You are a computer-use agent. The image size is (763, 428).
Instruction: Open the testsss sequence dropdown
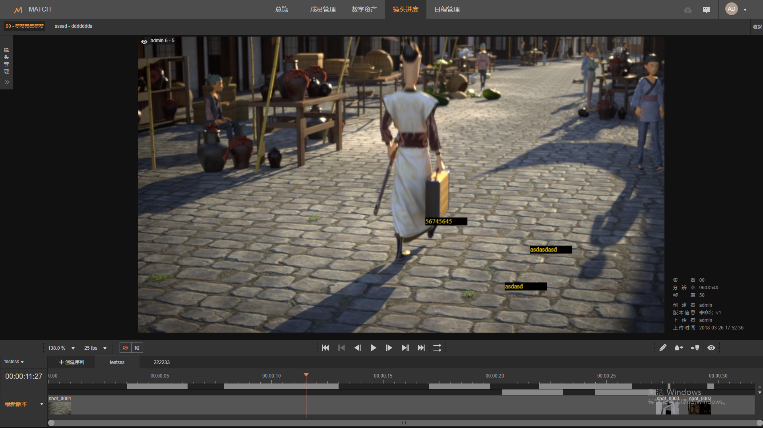[14, 362]
